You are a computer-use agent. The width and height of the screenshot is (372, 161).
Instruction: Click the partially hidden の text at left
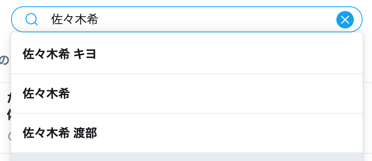click(x=4, y=60)
